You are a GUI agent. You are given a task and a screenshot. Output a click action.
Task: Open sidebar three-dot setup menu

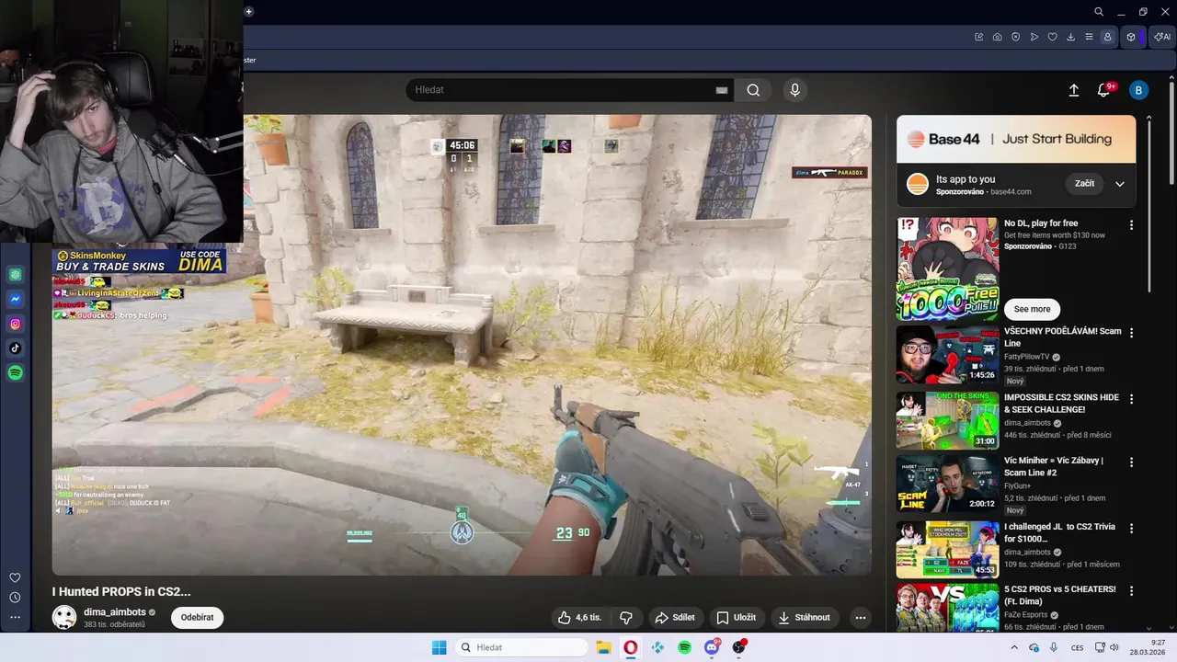tap(15, 617)
